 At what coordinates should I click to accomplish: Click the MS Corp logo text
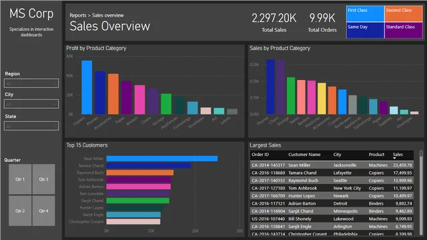[31, 13]
